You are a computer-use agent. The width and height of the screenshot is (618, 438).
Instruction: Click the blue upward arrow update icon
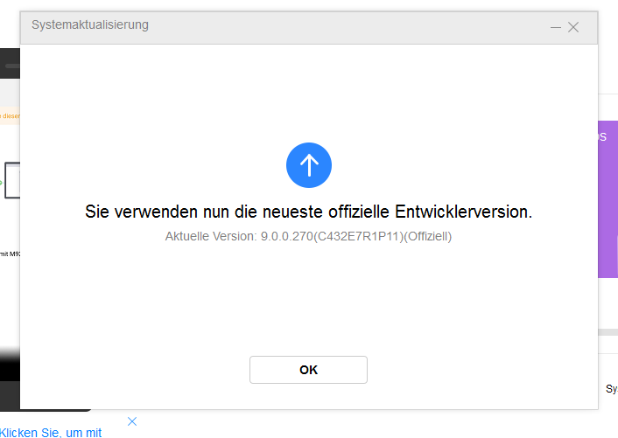309,164
